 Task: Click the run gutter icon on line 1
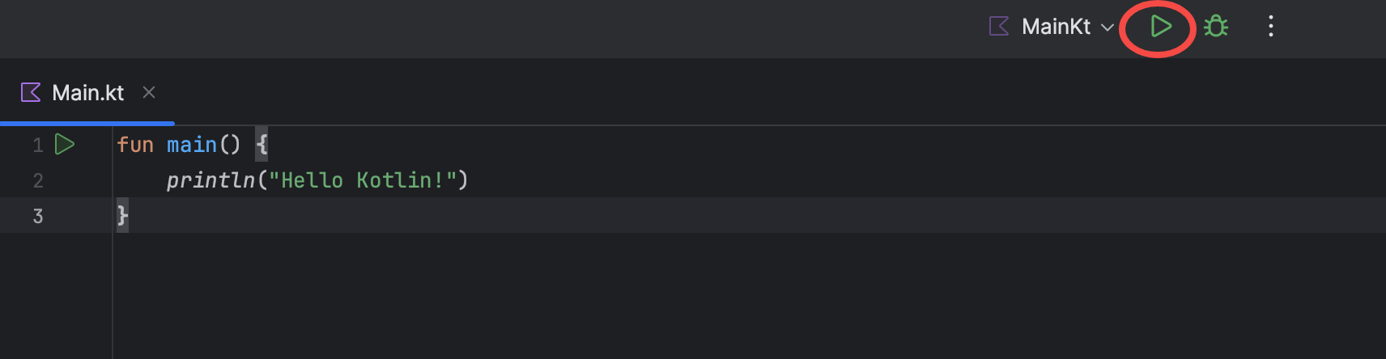coord(65,145)
